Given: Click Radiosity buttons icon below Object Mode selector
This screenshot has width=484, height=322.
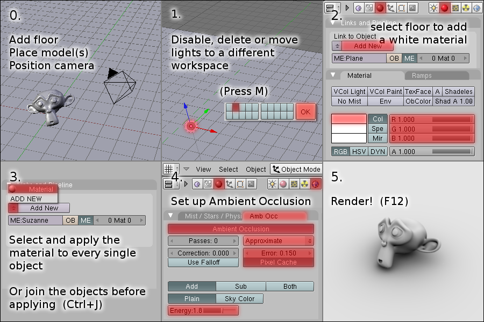Looking at the screenshot, I should tap(305, 184).
